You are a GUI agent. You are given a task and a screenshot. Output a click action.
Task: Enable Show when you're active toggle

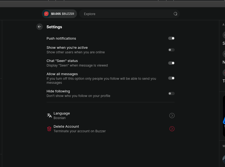(171, 50)
